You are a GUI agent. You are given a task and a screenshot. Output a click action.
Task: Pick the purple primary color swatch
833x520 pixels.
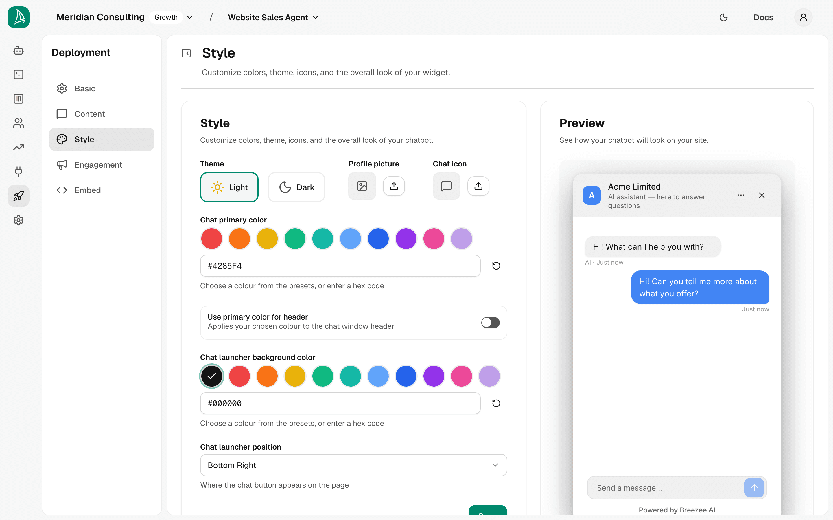(x=406, y=238)
